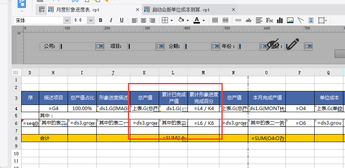Select the =G4 cell
The width and height of the screenshot is (345, 168).
click(x=53, y=109)
